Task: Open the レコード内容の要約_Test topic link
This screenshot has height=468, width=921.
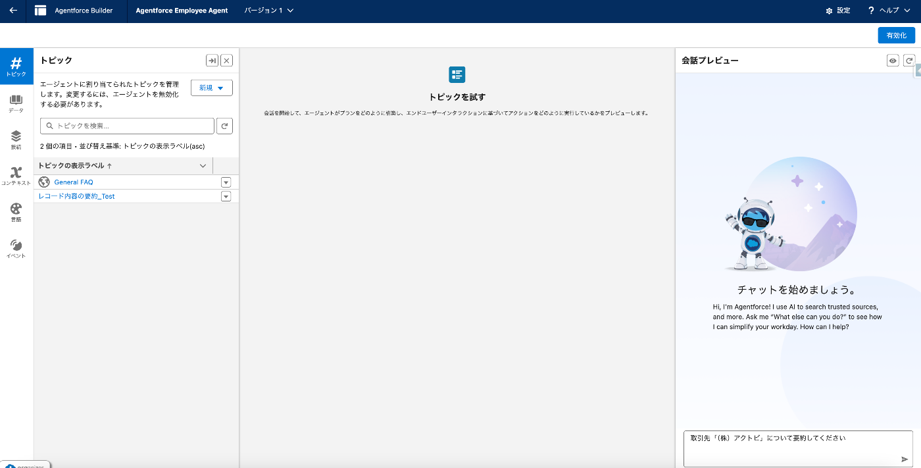Action: tap(77, 196)
